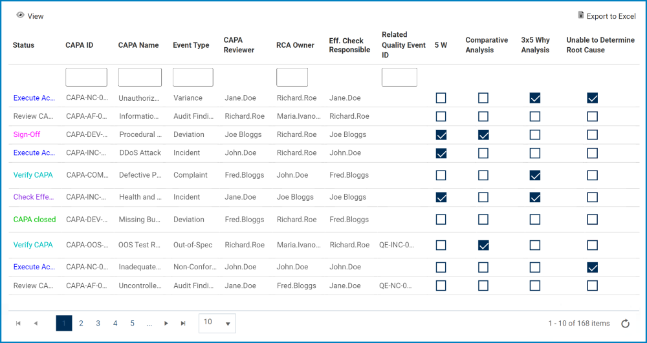Go to the previous page arrow
This screenshot has height=343, width=647.
click(36, 324)
